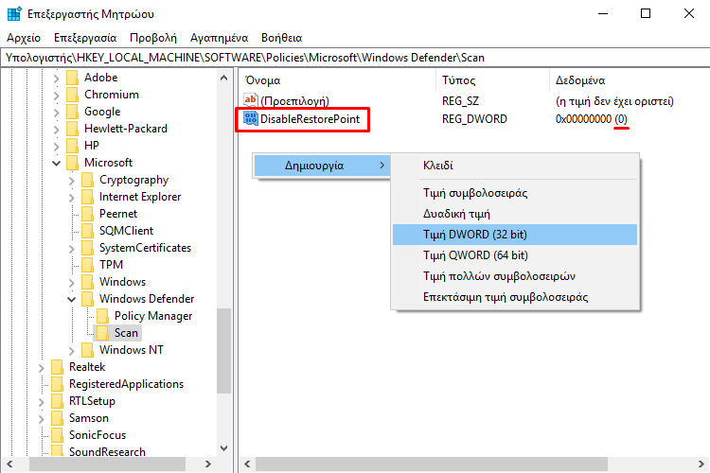Screen dimensions: 710x473
Task: Expand the Cryptography key
Action: 72,181
